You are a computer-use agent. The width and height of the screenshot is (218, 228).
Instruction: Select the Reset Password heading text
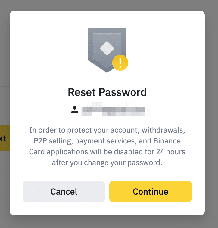(x=107, y=92)
